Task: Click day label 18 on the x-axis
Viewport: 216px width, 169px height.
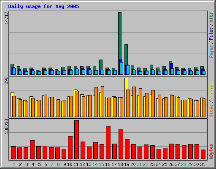Action: coord(120,164)
